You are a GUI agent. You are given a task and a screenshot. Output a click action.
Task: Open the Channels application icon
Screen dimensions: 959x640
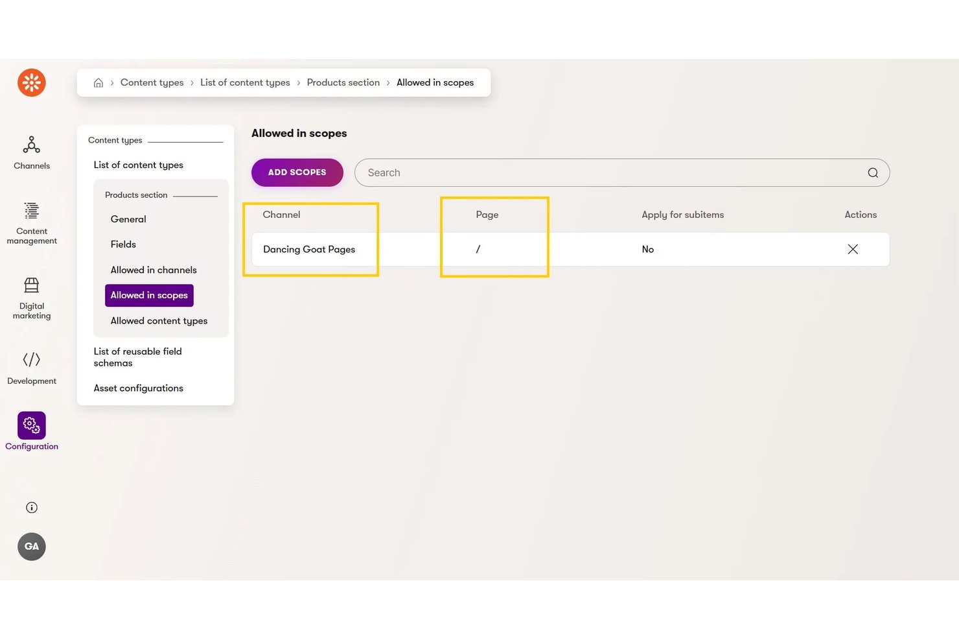(x=32, y=144)
